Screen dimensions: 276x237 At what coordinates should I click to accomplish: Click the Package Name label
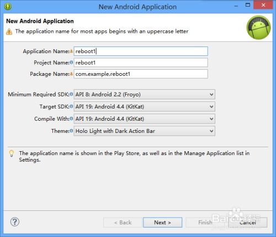click(50, 74)
